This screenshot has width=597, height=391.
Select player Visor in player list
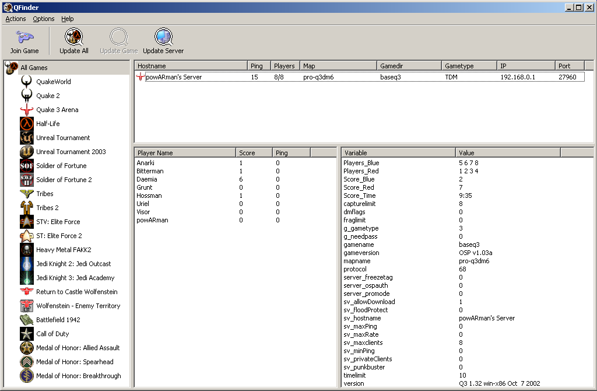click(143, 212)
